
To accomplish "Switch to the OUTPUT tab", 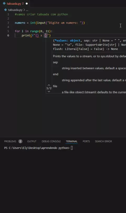I will [32, 141].
